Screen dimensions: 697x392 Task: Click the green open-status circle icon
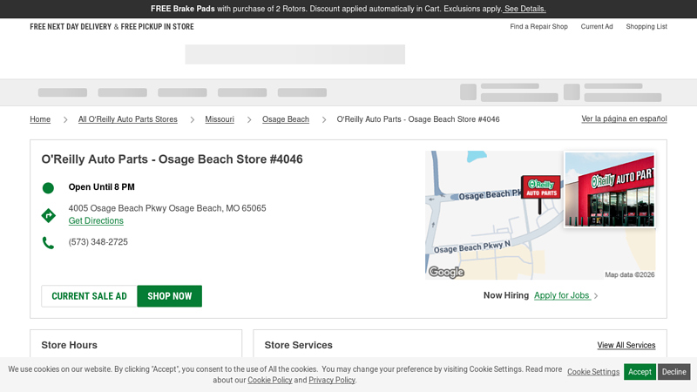(48, 187)
